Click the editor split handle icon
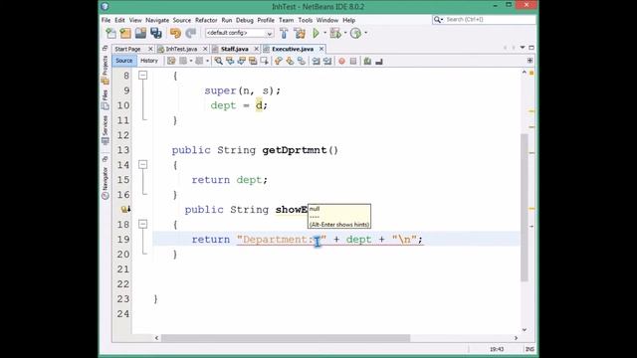The width and height of the screenshot is (637, 358). tap(530, 61)
